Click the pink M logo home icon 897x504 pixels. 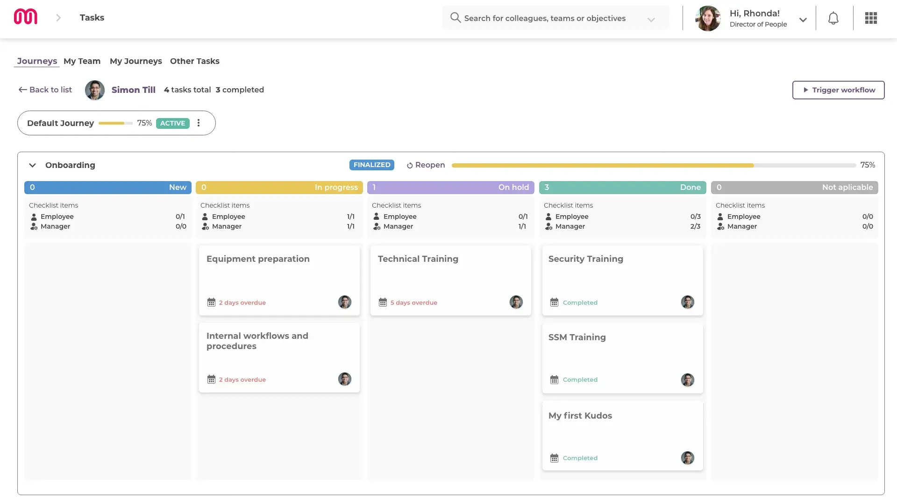[x=26, y=17]
